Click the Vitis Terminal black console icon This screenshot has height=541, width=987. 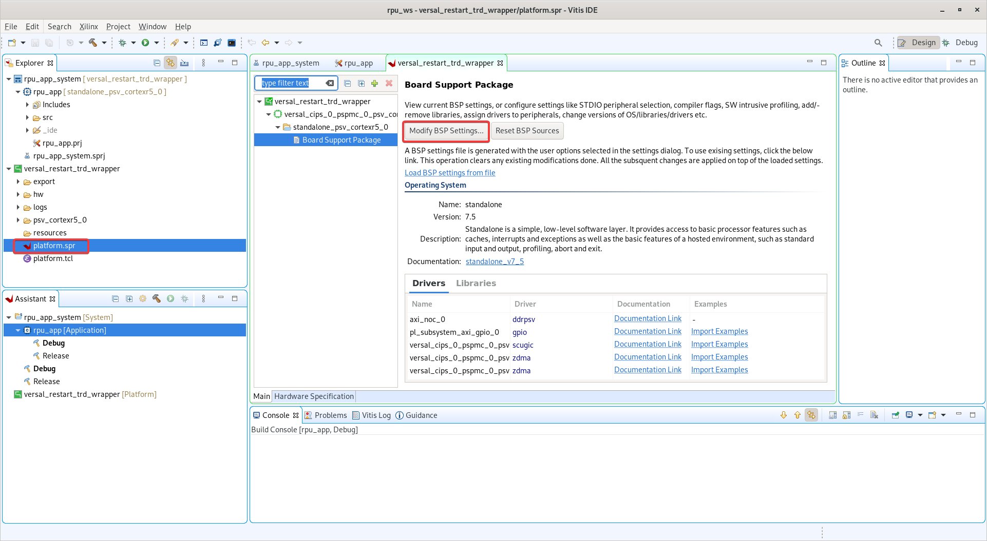(x=232, y=43)
